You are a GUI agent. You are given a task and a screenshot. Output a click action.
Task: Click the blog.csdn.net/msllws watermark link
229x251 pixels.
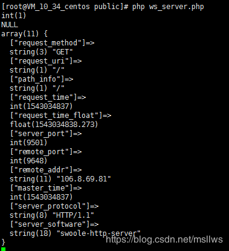(x=164, y=240)
